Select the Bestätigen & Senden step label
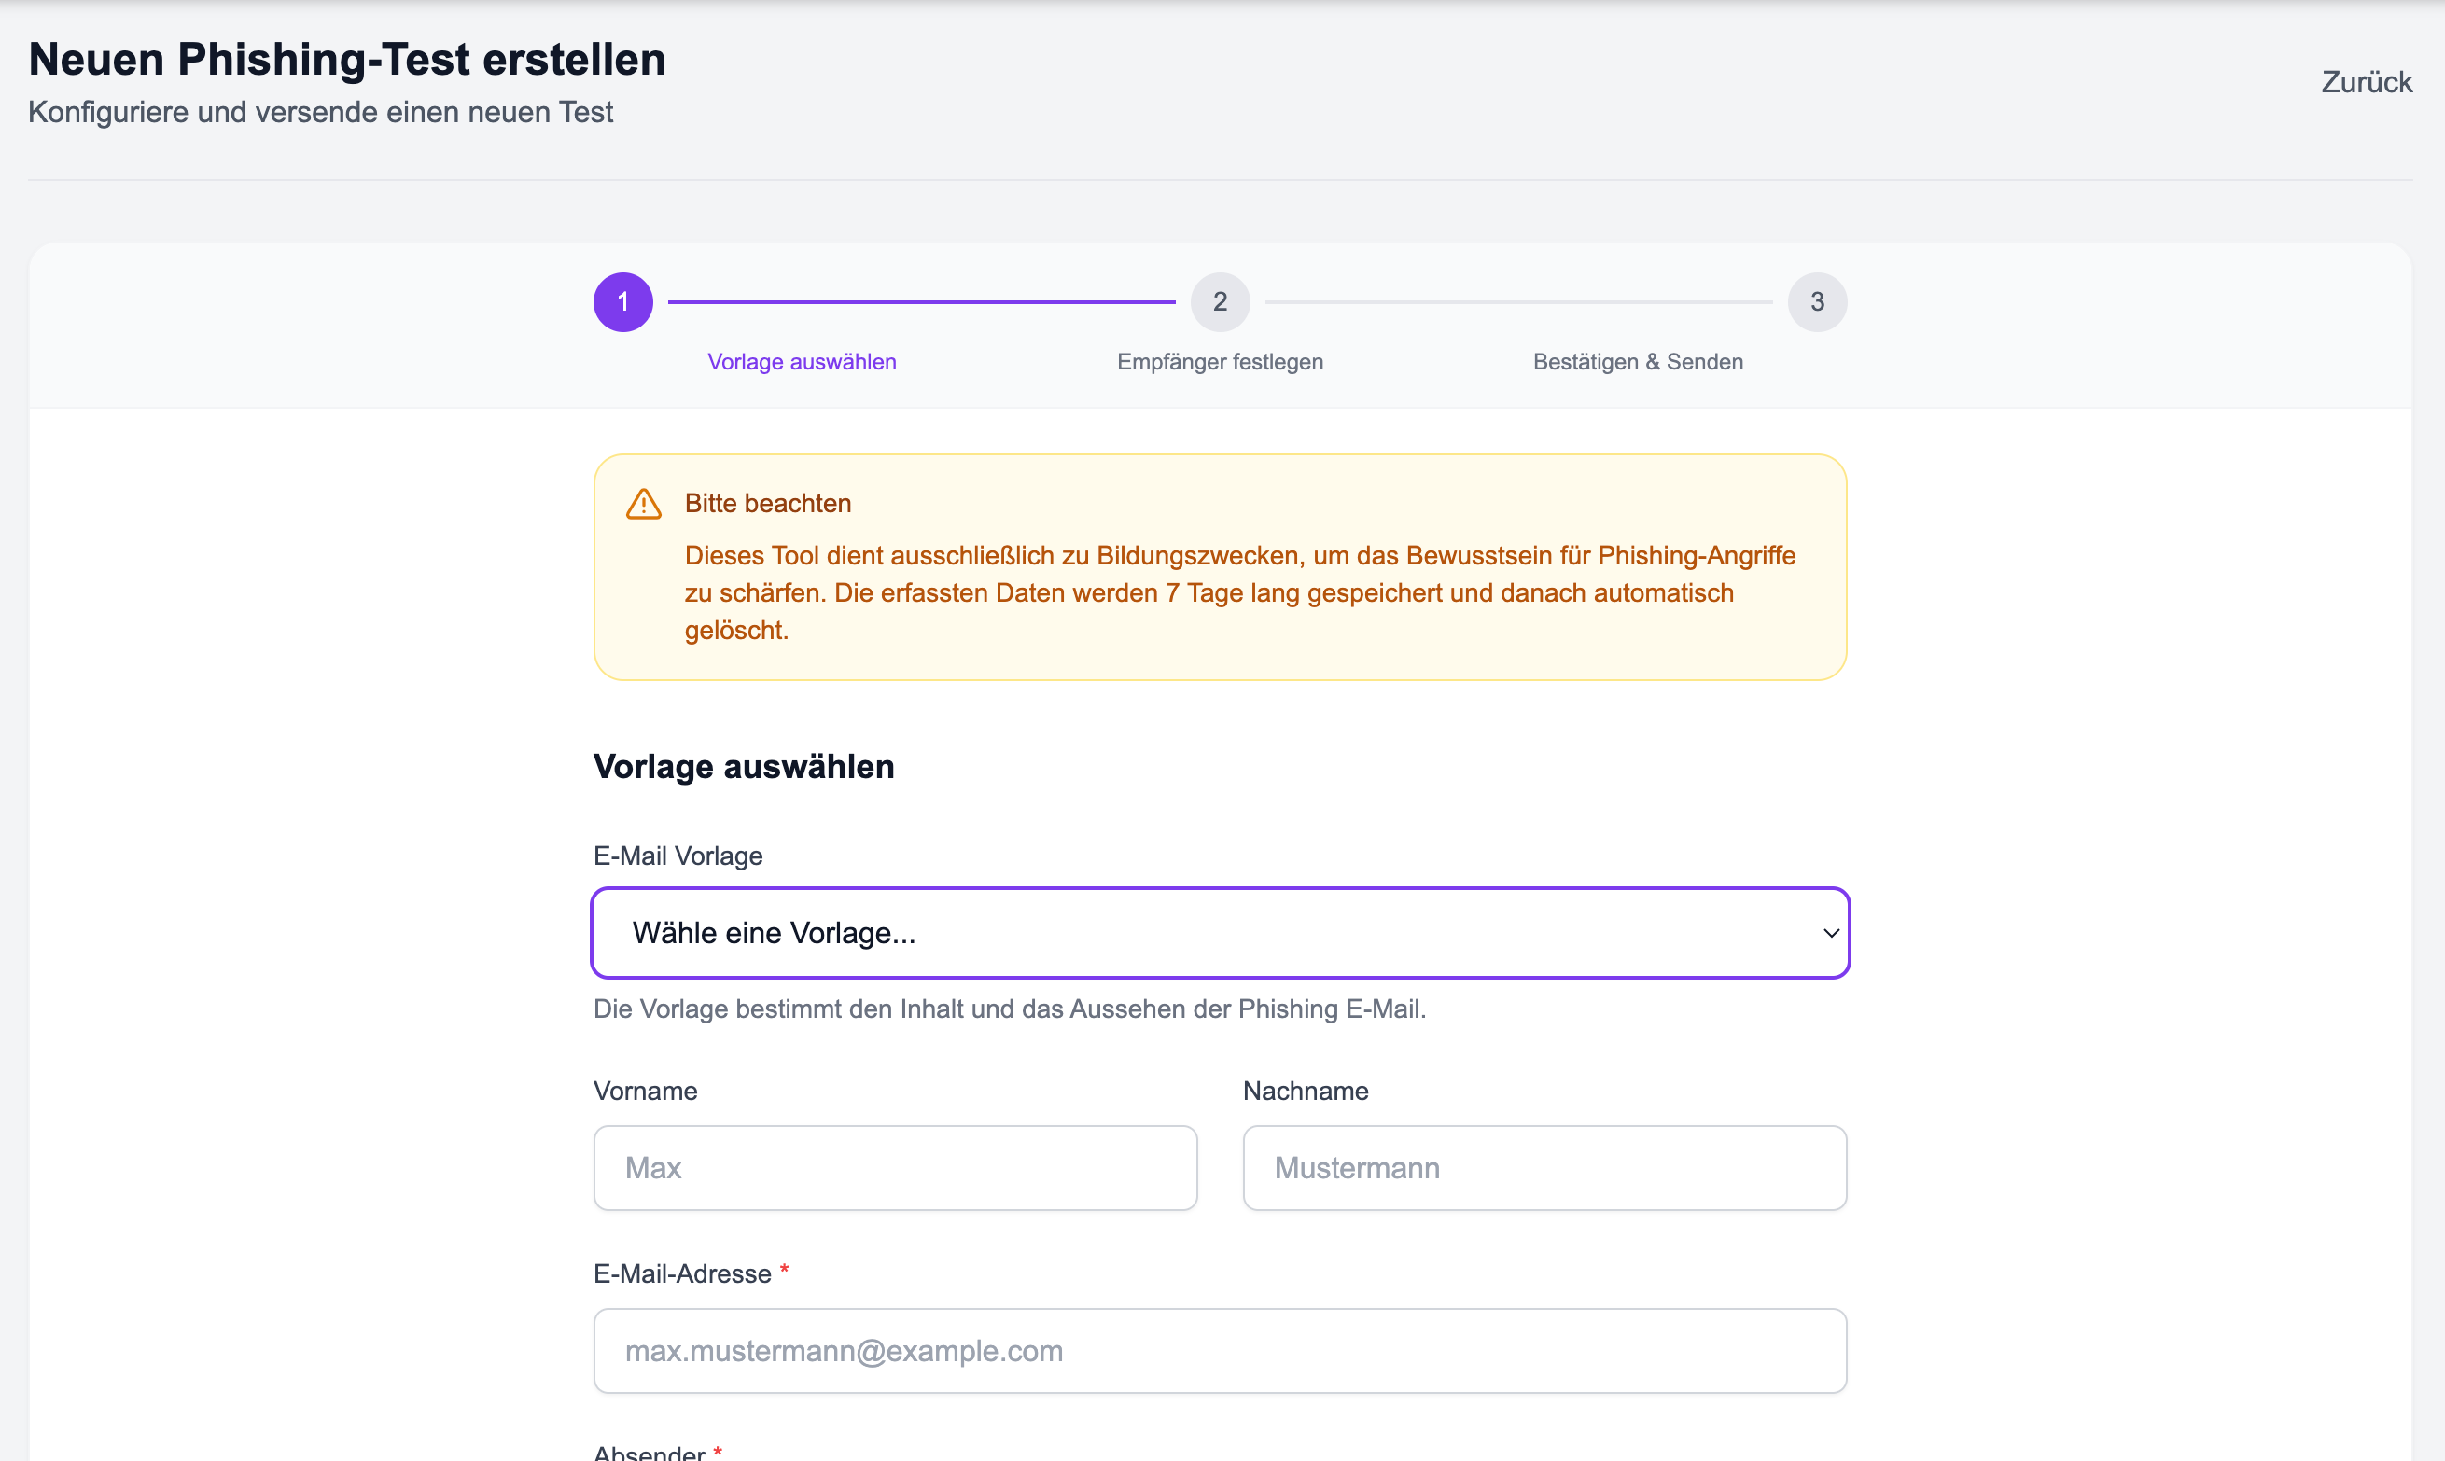The width and height of the screenshot is (2445, 1461). coord(1637,361)
